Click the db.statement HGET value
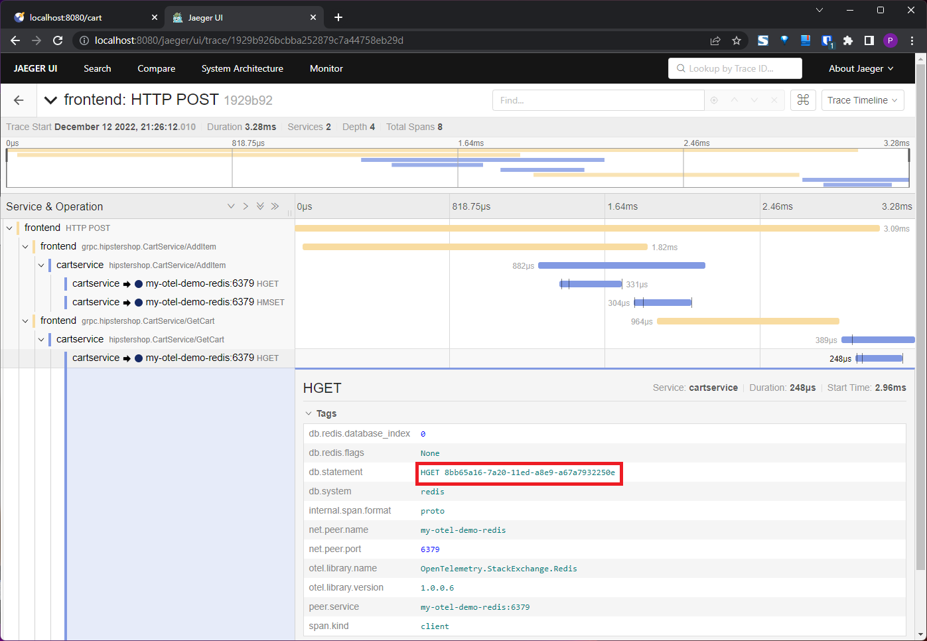Screen dimensions: 927x641 coord(518,472)
